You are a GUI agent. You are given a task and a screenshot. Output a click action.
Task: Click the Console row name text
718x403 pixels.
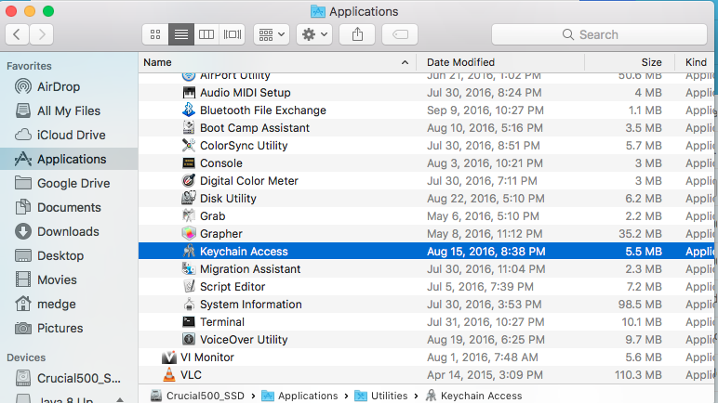[221, 163]
